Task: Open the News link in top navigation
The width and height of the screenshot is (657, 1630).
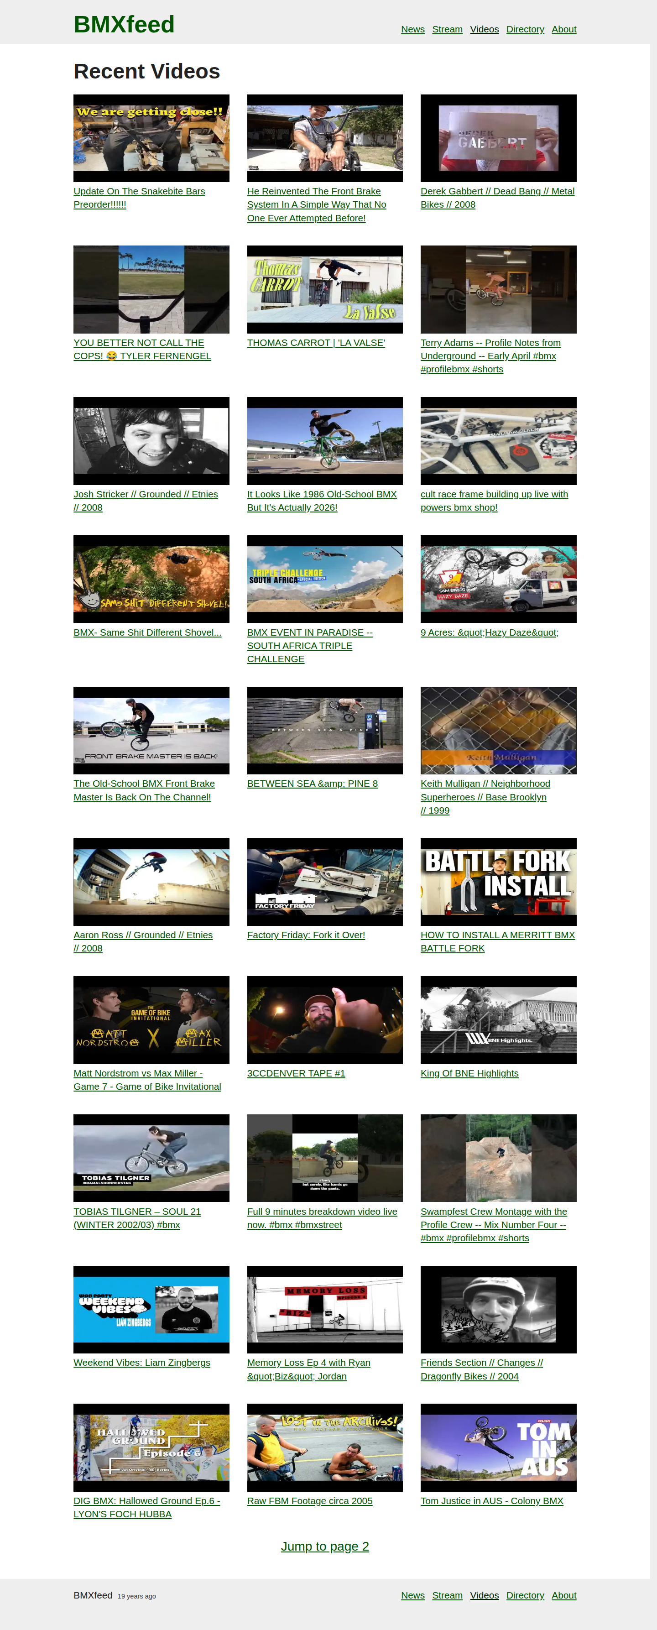Action: tap(413, 29)
